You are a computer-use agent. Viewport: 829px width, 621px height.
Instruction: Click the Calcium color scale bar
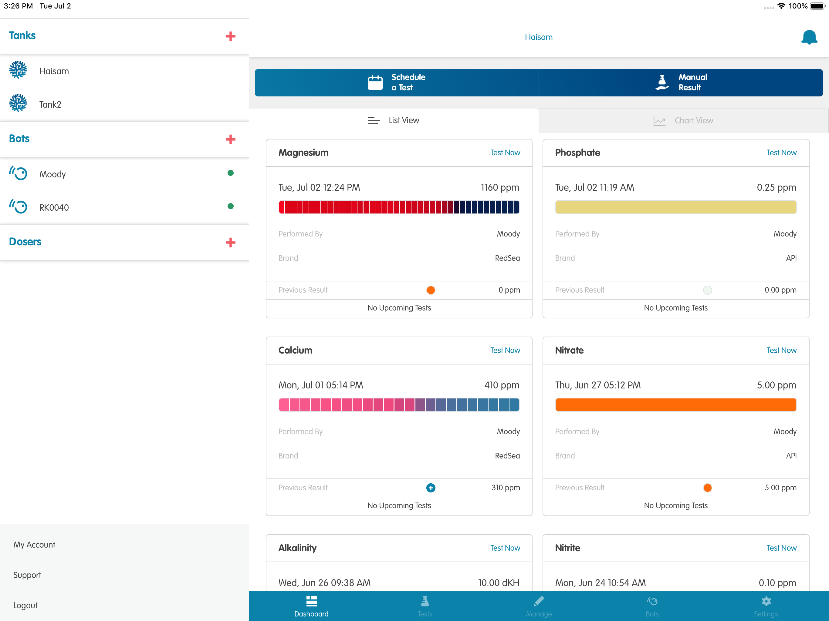[x=399, y=405]
